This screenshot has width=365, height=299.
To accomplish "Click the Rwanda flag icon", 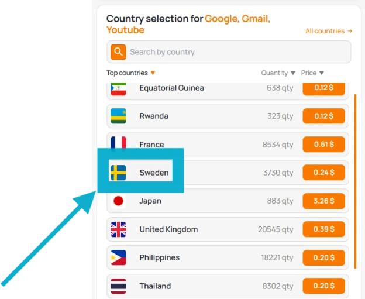I will pos(118,116).
